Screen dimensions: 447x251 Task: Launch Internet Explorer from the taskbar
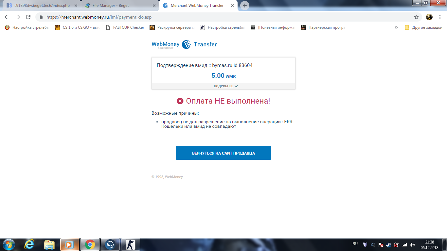pos(29,244)
